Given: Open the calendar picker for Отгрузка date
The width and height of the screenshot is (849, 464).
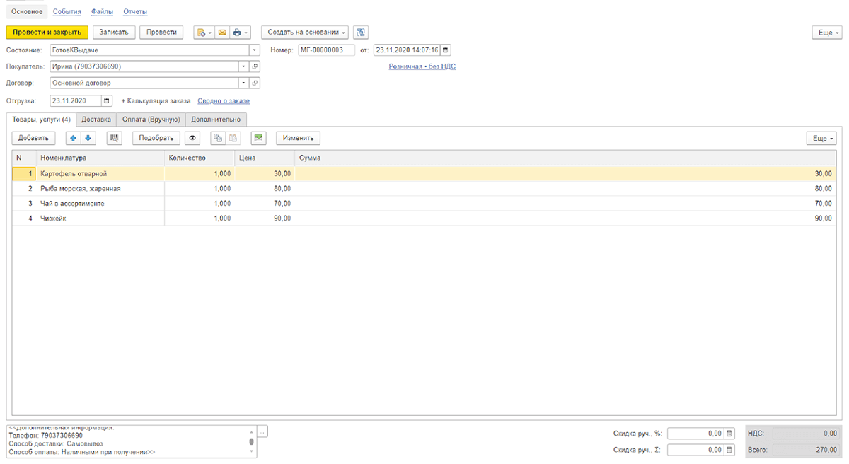Looking at the screenshot, I should point(106,101).
